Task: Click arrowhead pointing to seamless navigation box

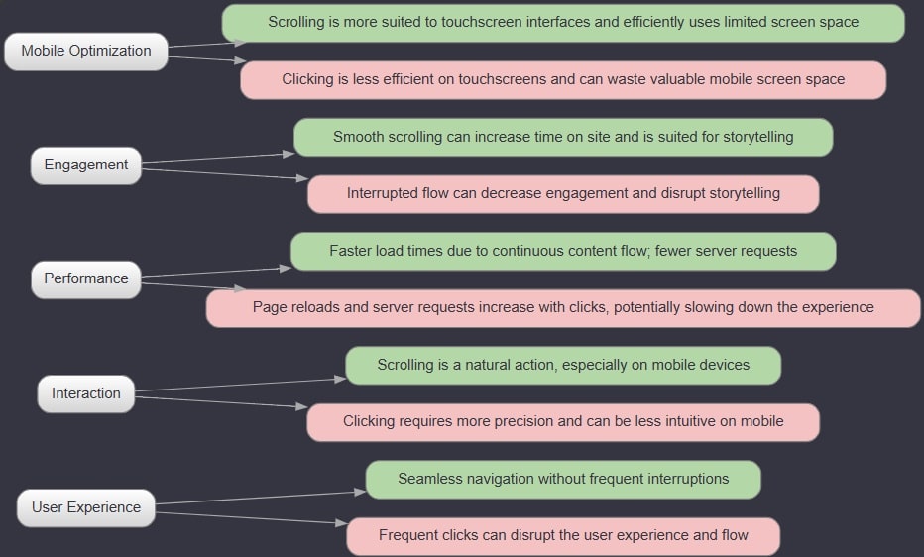Action: click(360, 492)
